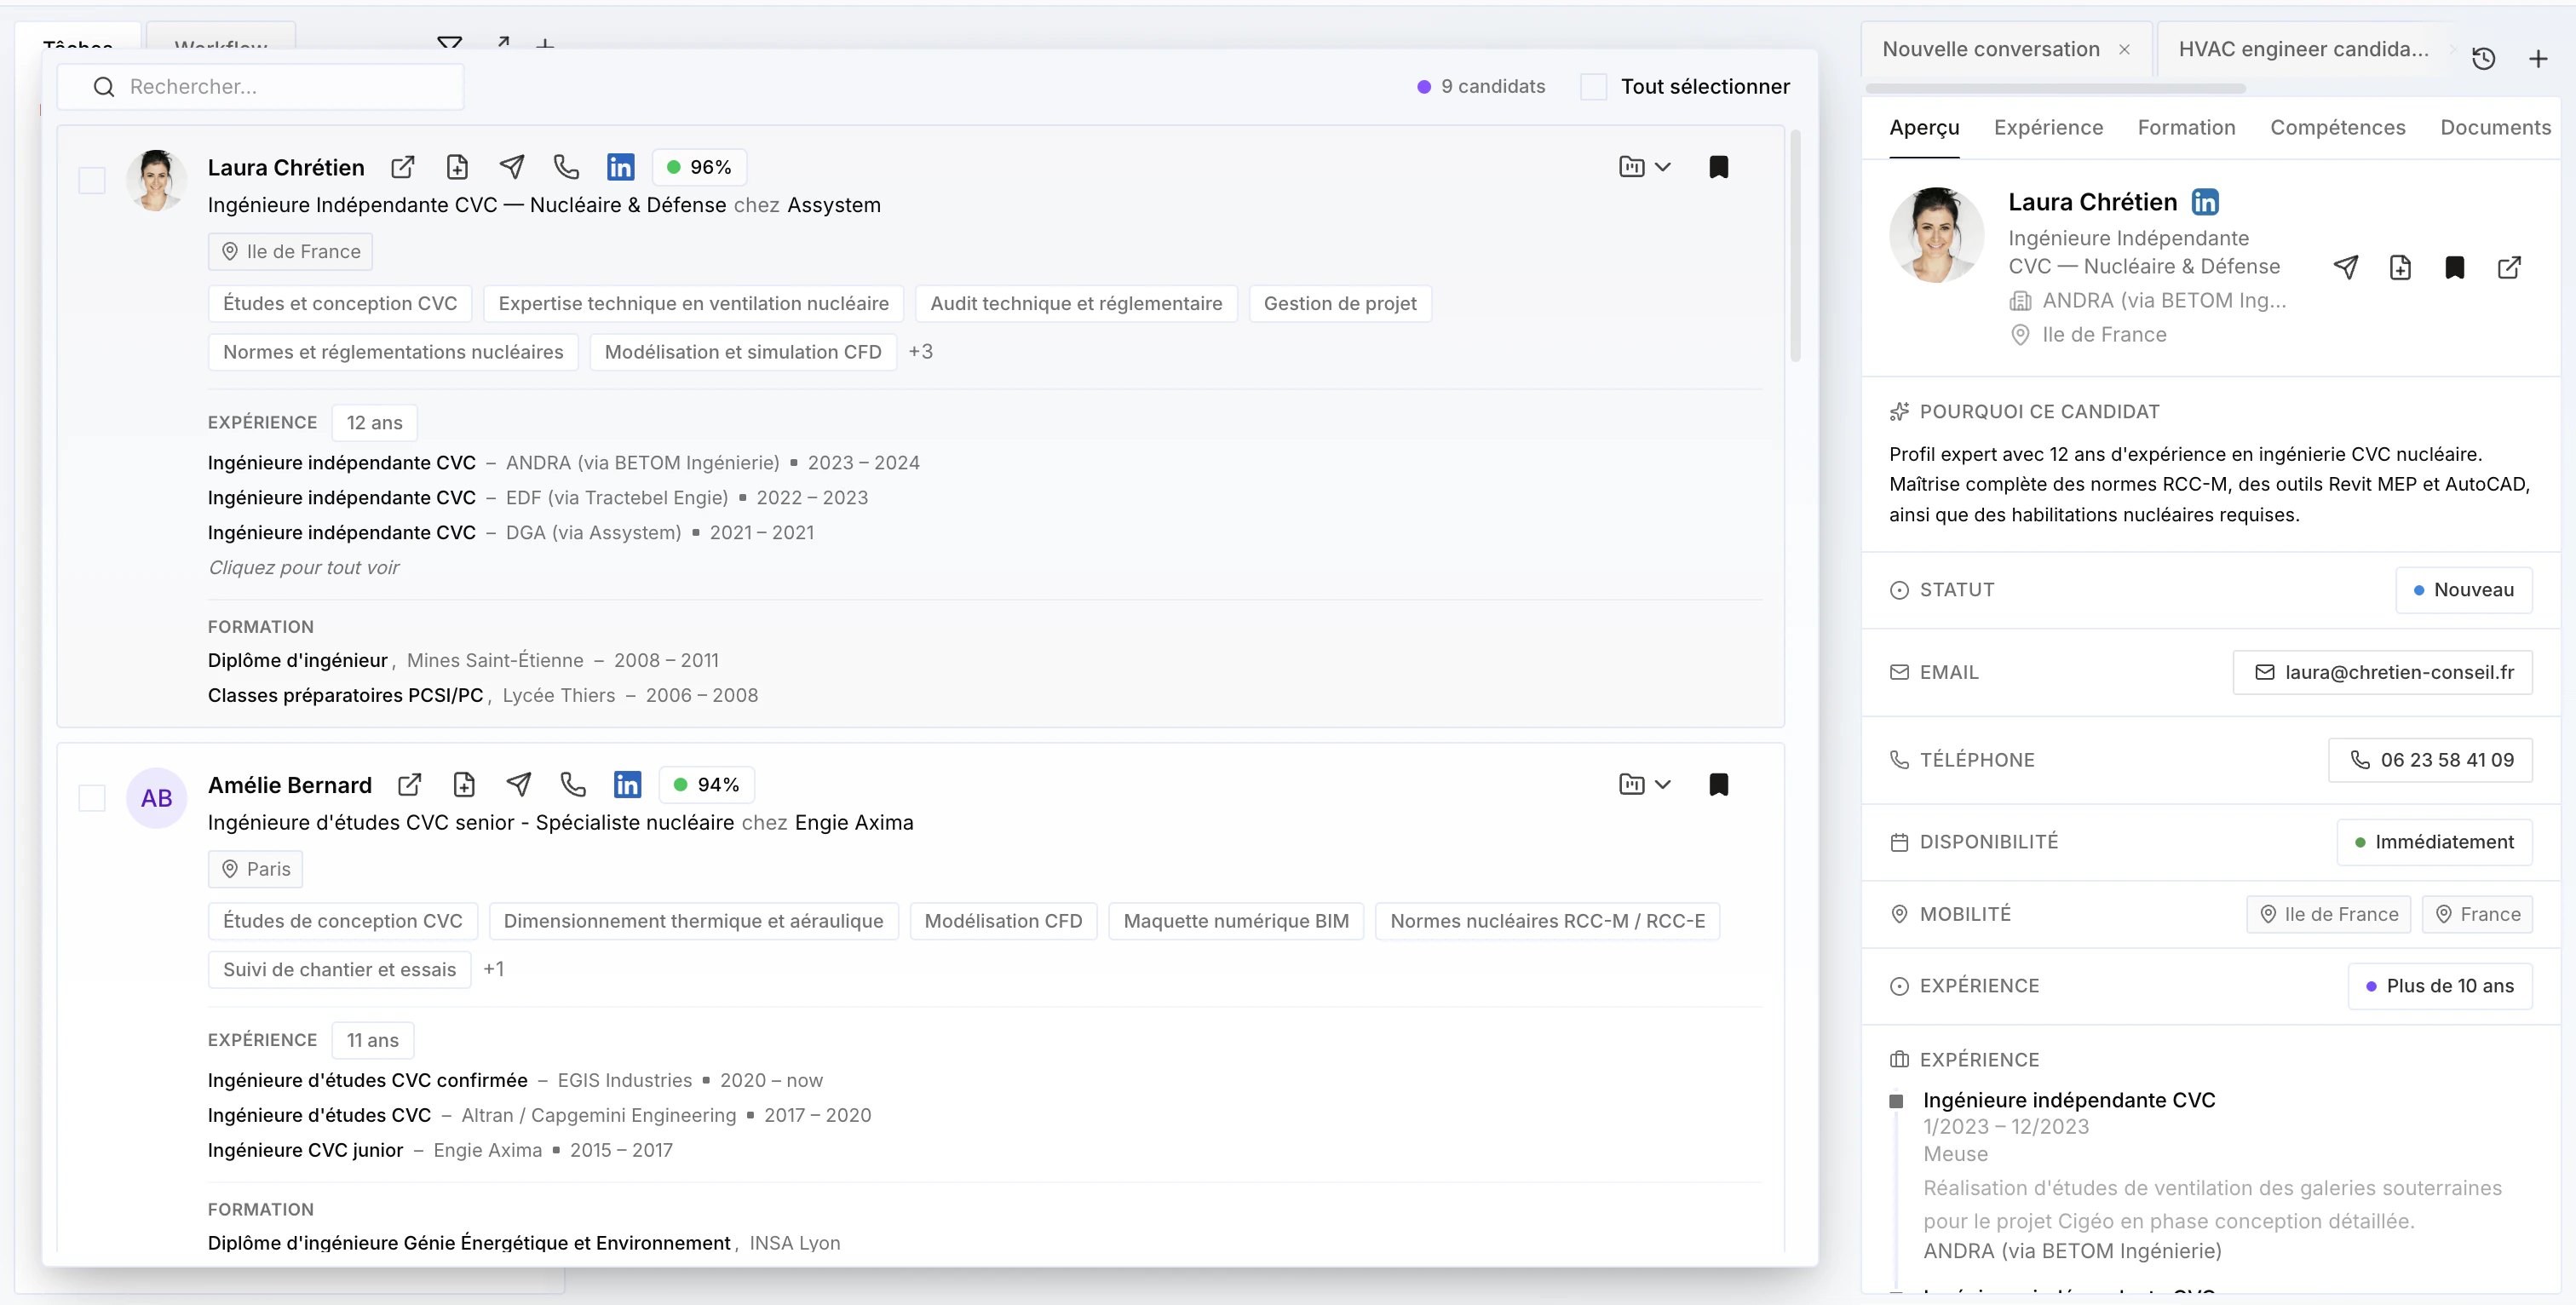Click the Rechercher search field
The image size is (2576, 1305).
coord(260,87)
